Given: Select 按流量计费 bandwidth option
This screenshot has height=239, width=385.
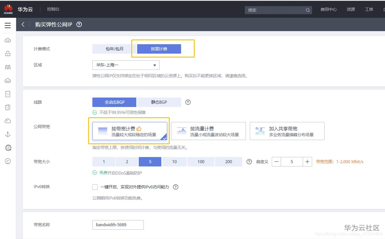Looking at the screenshot, I should point(208,131).
